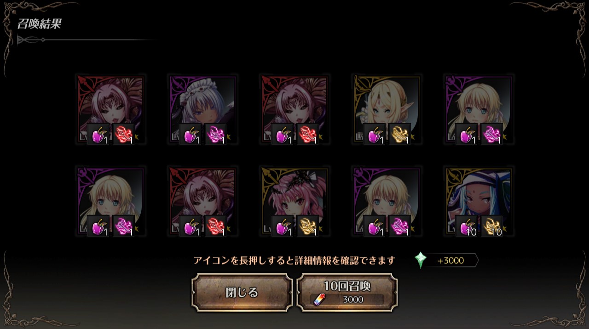The width and height of the screenshot is (589, 329).
Task: Click the rainbow crystal cost icon
Action: click(318, 300)
